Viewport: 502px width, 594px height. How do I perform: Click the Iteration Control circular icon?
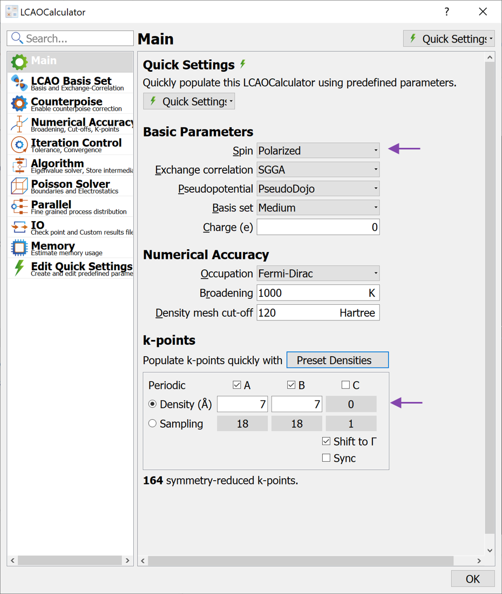pyautogui.click(x=19, y=145)
